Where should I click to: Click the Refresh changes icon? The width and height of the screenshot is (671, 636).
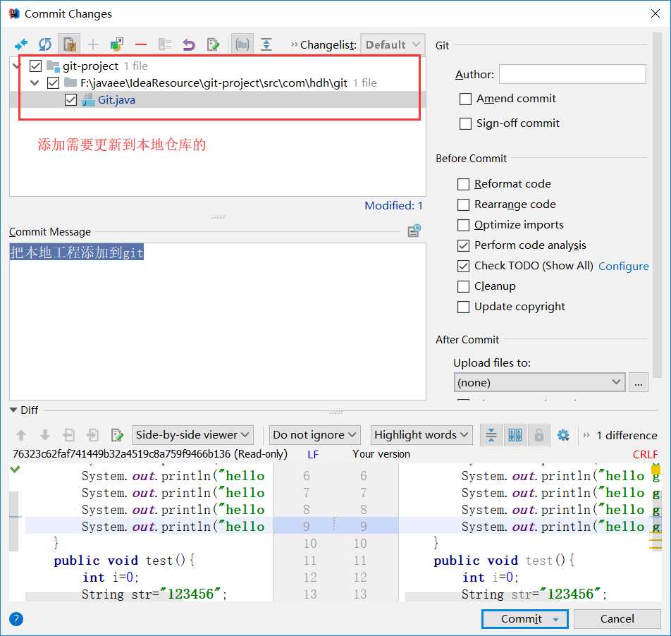click(45, 44)
